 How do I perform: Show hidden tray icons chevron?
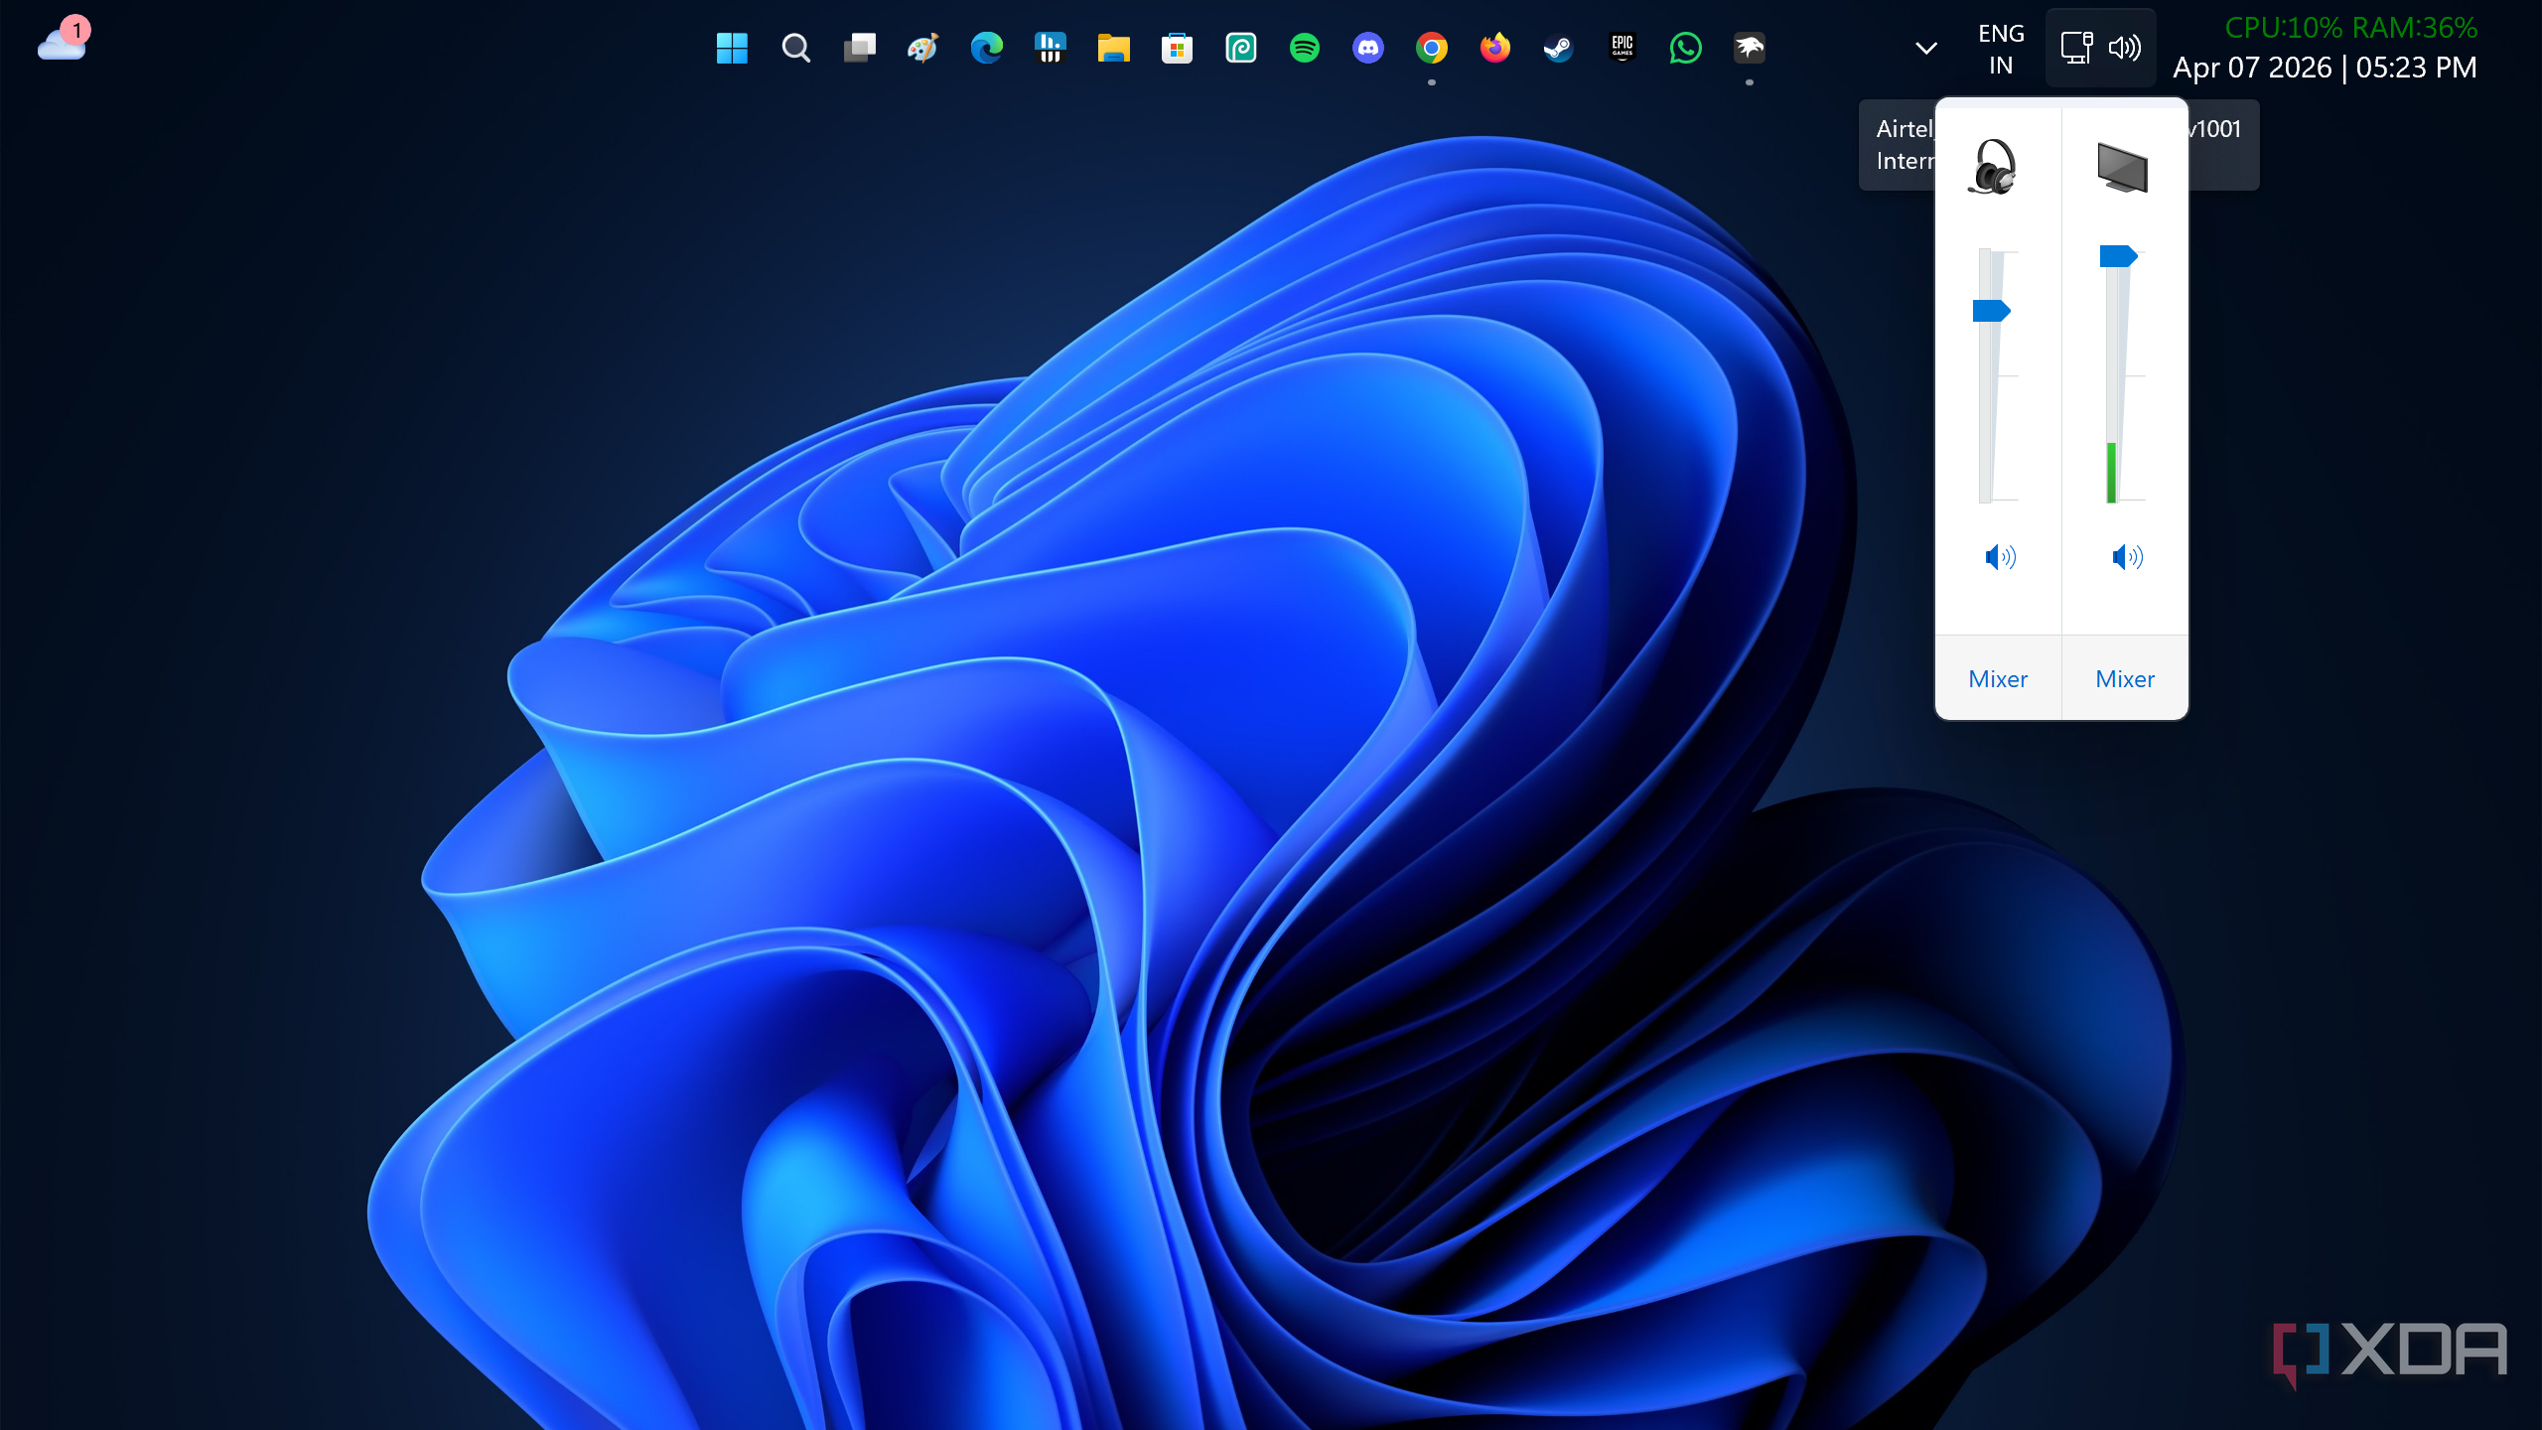[1925, 48]
